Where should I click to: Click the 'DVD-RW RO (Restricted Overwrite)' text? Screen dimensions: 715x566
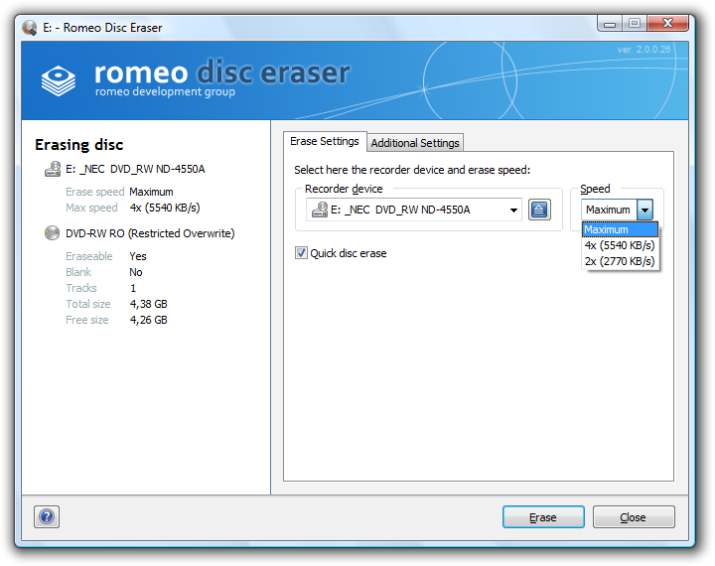(150, 233)
